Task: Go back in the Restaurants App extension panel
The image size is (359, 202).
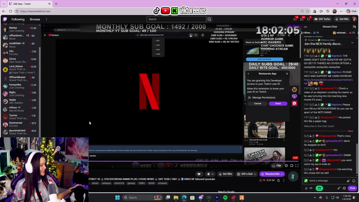Action: coord(248,74)
